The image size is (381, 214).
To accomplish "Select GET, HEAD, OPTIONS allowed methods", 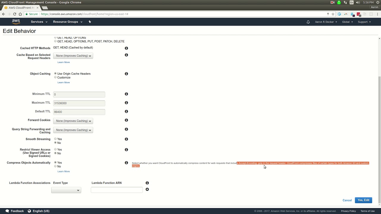I will (55, 38).
